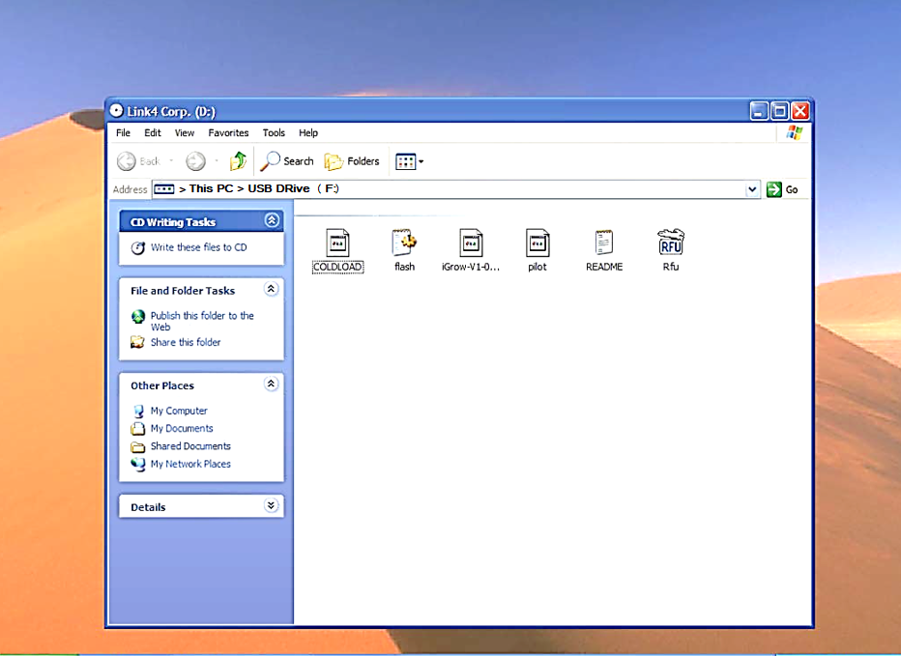
Task: Click the flash file name label
Action: [404, 267]
